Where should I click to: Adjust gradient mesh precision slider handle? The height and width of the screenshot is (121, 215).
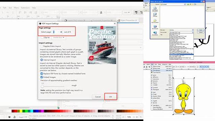[x=42, y=86]
